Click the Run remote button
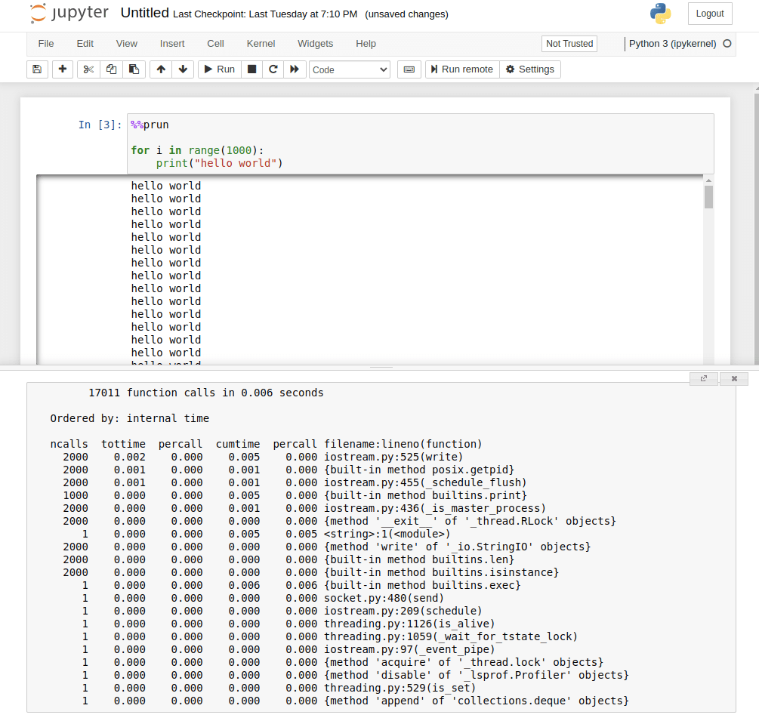 (461, 69)
